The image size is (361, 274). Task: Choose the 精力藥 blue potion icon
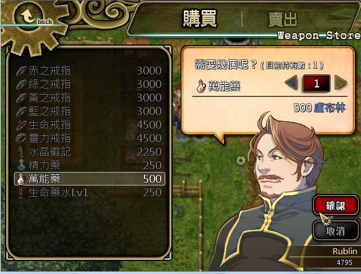pyautogui.click(x=21, y=165)
